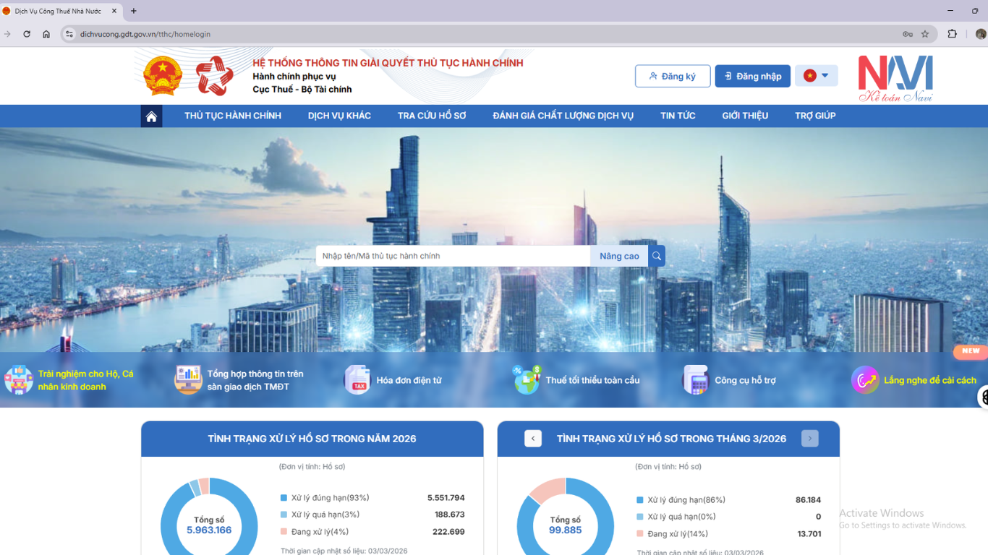The height and width of the screenshot is (555, 988).
Task: Click the Thuế tối thiểu toàn cầu globe icon
Action: pyautogui.click(x=527, y=380)
